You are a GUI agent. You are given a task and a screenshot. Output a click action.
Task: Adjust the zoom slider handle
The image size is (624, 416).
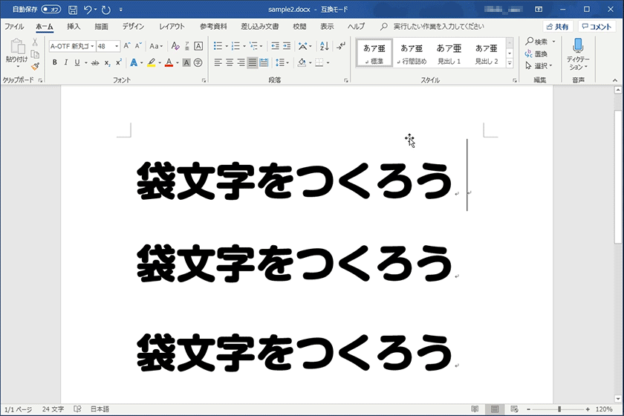point(559,409)
